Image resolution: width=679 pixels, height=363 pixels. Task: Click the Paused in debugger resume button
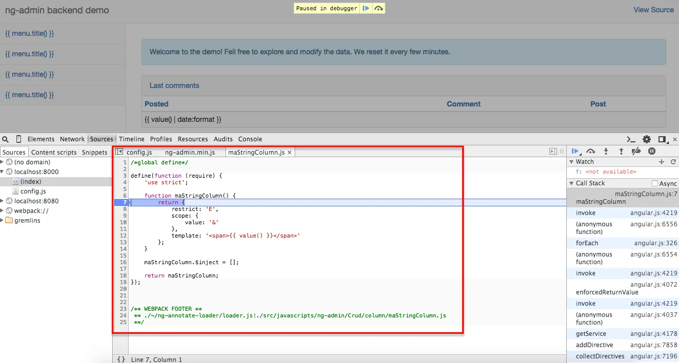coord(366,8)
